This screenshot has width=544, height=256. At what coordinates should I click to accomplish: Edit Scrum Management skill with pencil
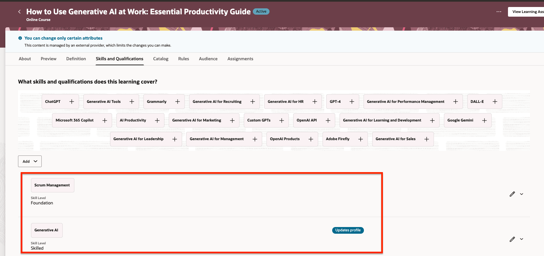point(512,194)
